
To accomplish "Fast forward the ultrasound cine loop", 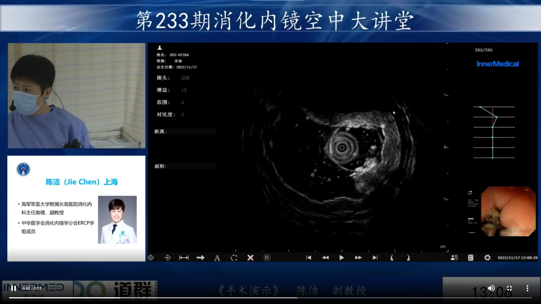I will [x=358, y=258].
